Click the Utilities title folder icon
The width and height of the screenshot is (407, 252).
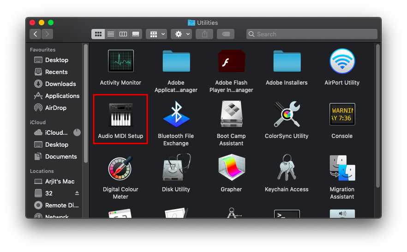tap(192, 23)
